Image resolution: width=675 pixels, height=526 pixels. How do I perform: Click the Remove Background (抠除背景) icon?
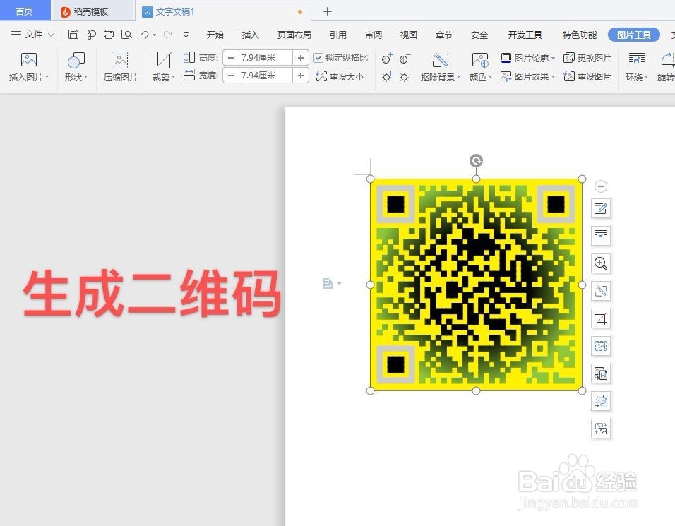(x=440, y=60)
